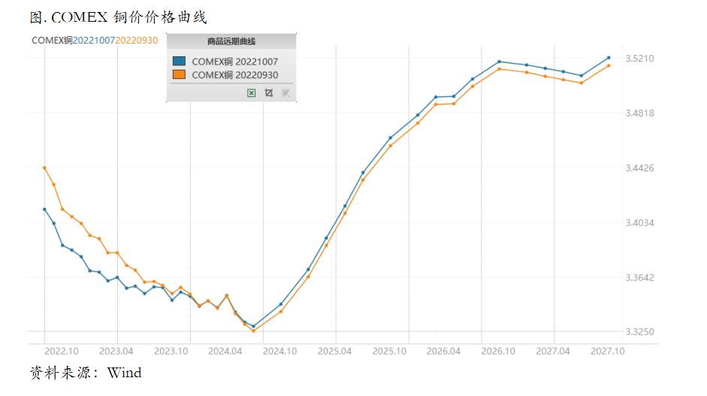
Task: Click the 商品远期曲线 legend title bar
Action: 231,41
